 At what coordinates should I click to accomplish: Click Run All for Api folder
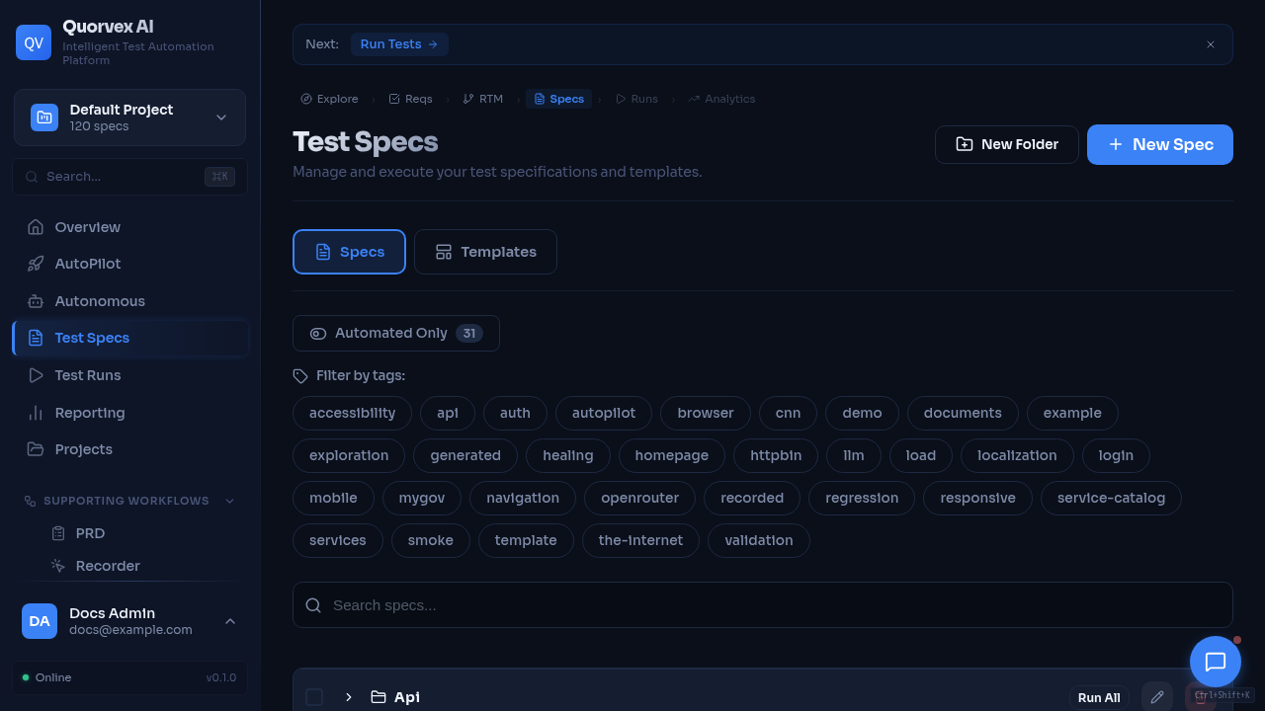[x=1099, y=697]
